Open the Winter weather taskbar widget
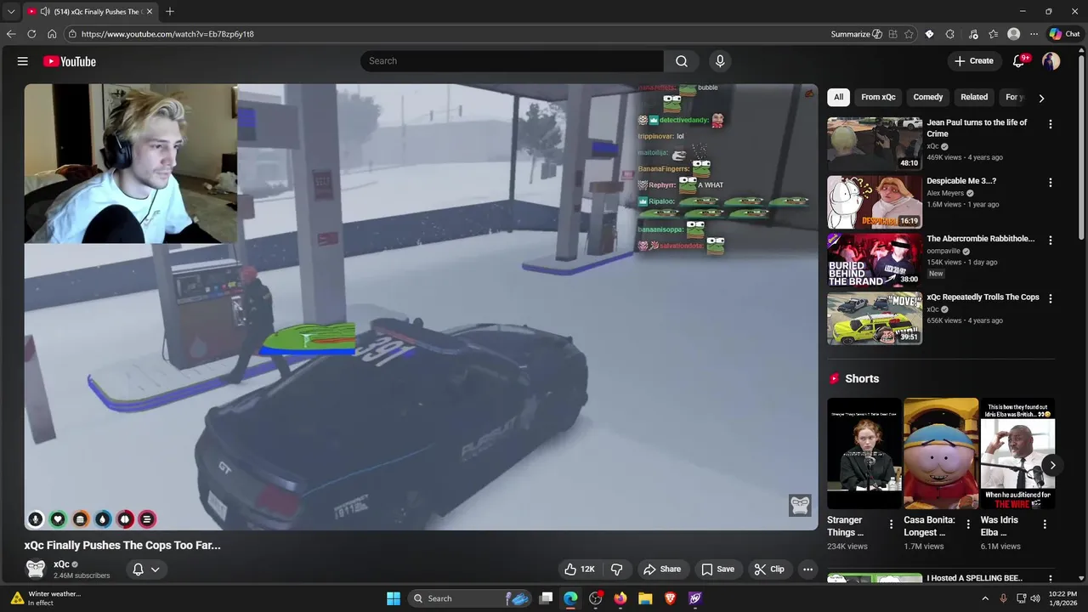Image resolution: width=1088 pixels, height=612 pixels. coord(47,598)
